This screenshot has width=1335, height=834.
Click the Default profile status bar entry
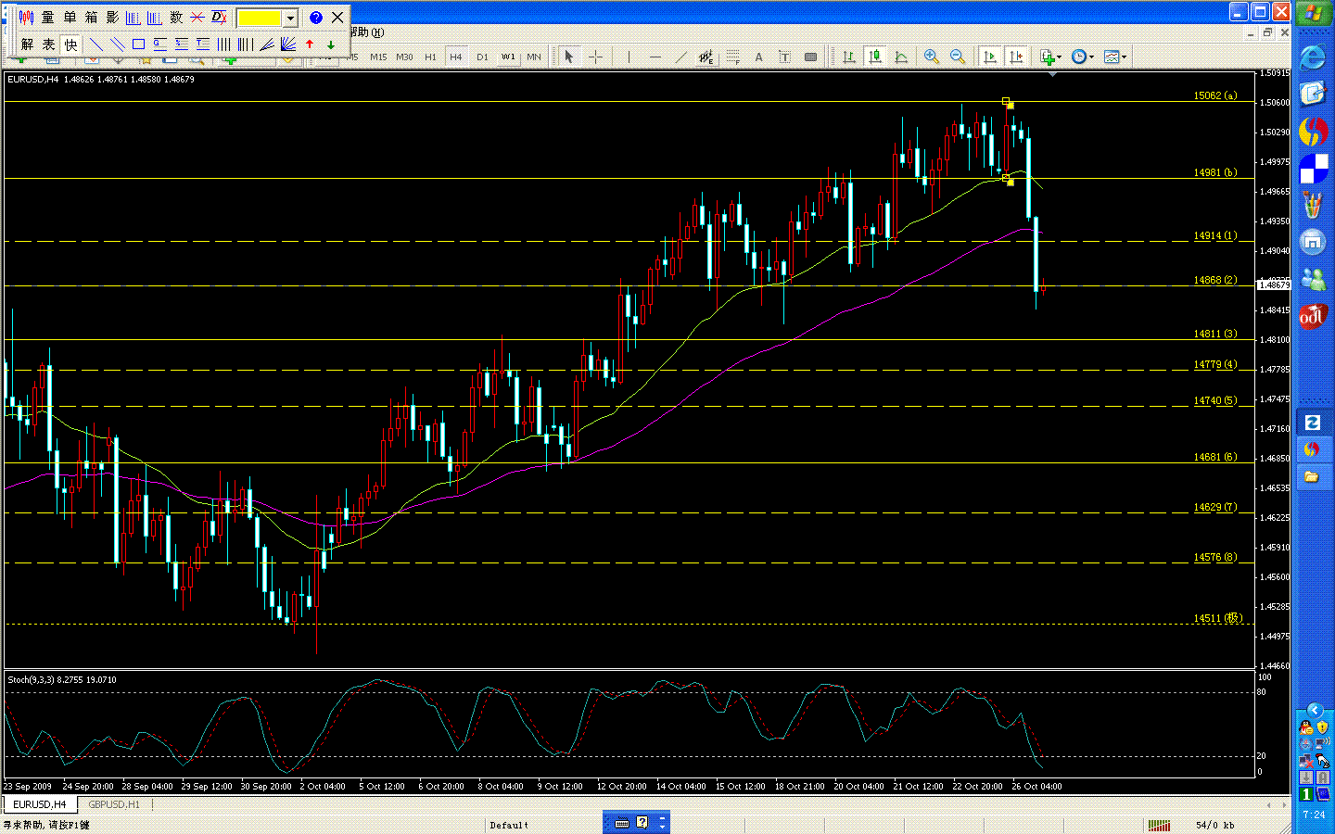coord(509,825)
